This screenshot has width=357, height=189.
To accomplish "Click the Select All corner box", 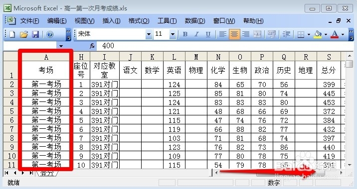I will pos(10,57).
